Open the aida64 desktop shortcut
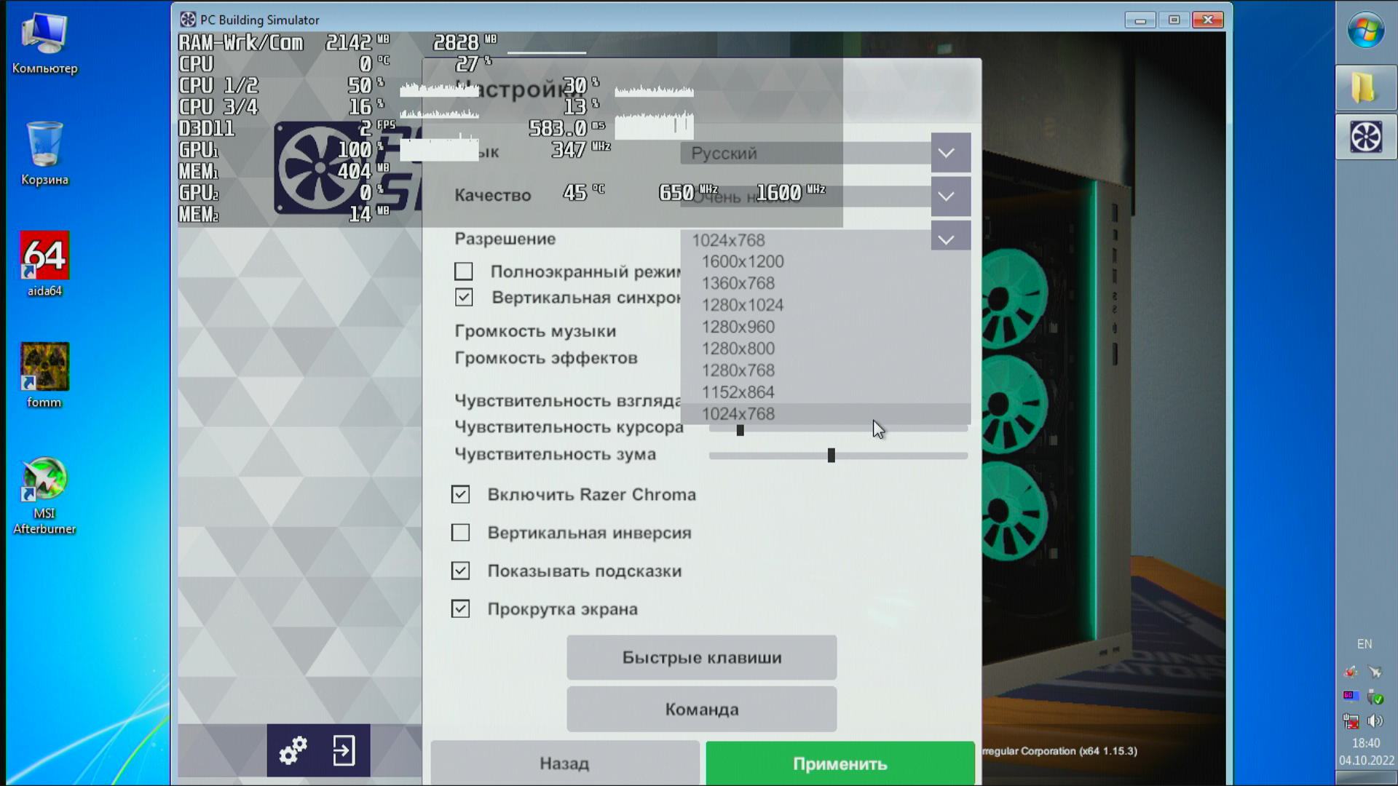The height and width of the screenshot is (786, 1398). click(x=44, y=256)
